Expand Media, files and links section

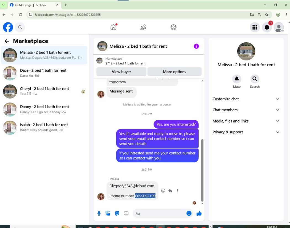(246, 121)
